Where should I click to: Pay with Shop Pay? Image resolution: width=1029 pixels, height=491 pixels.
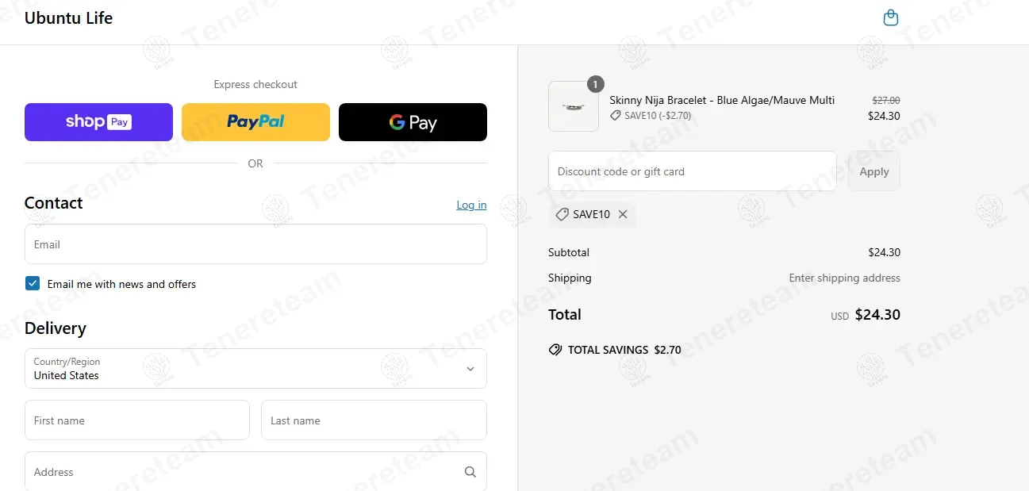[x=98, y=122]
